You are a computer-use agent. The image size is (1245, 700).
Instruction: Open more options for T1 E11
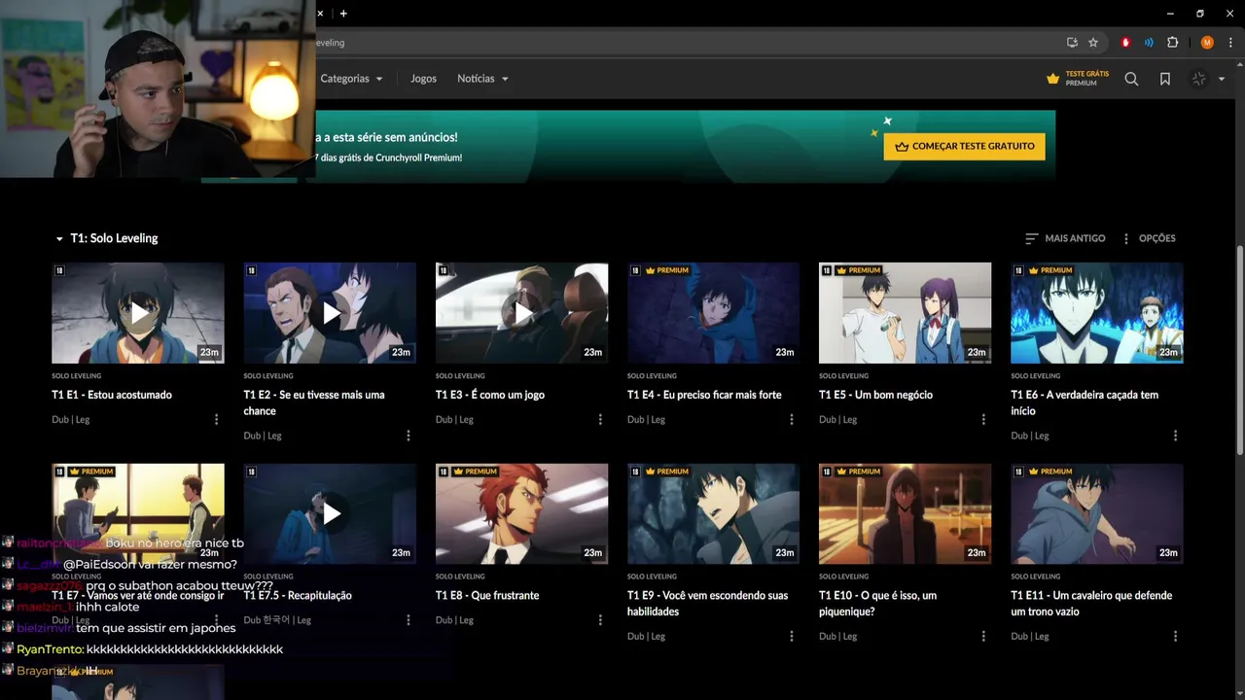point(1175,636)
